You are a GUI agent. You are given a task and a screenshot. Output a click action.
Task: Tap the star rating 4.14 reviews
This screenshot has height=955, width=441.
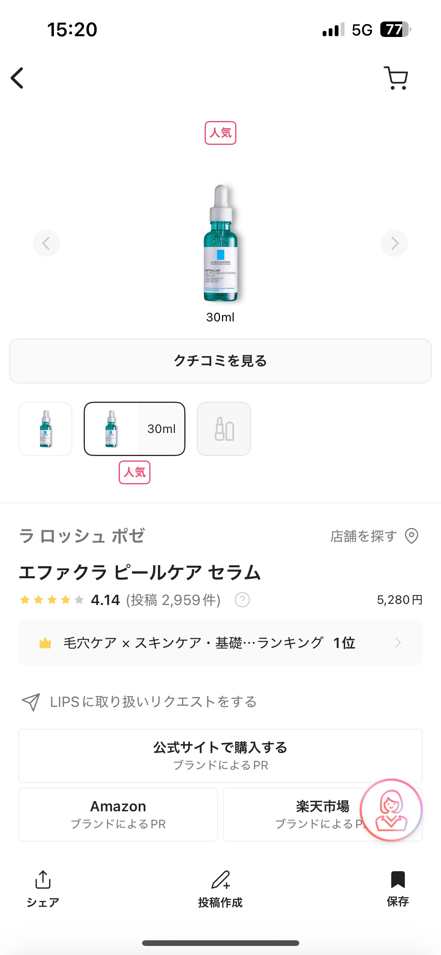click(106, 600)
